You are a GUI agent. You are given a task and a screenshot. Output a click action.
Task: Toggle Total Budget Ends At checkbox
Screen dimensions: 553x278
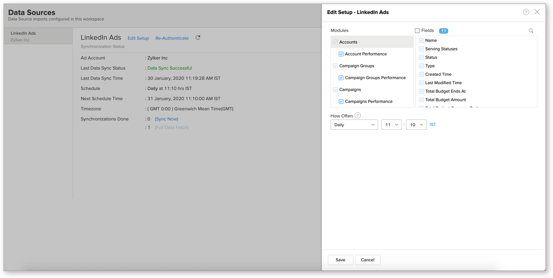(421, 91)
